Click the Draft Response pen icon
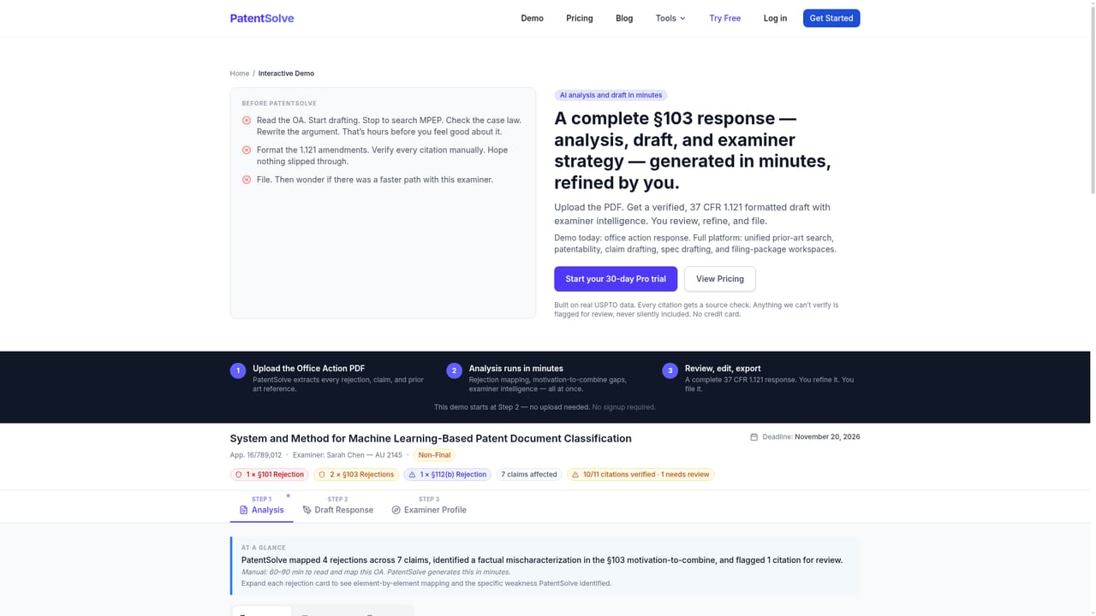Image resolution: width=1096 pixels, height=616 pixels. click(x=307, y=510)
